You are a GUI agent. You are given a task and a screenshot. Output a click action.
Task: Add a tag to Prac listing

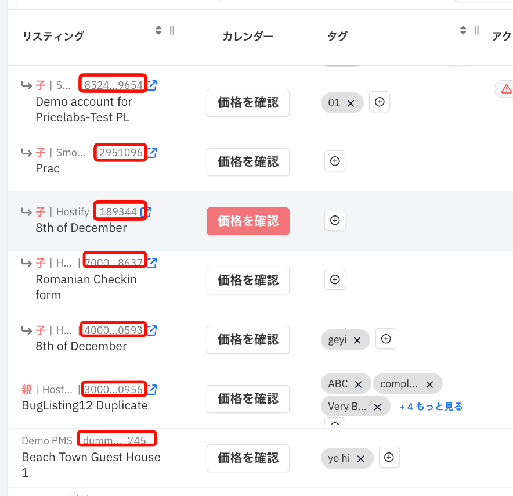point(335,161)
